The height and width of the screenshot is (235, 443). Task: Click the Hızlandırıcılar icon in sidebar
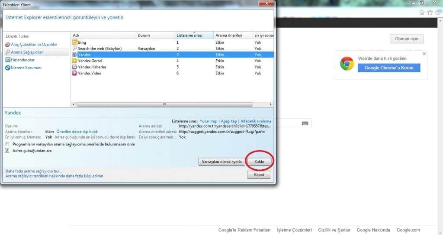pos(8,60)
